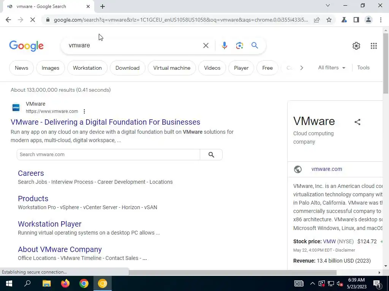Screen dimensions: 389x291
Task: Open the Chrome three-dot menu
Action: tap(381, 20)
